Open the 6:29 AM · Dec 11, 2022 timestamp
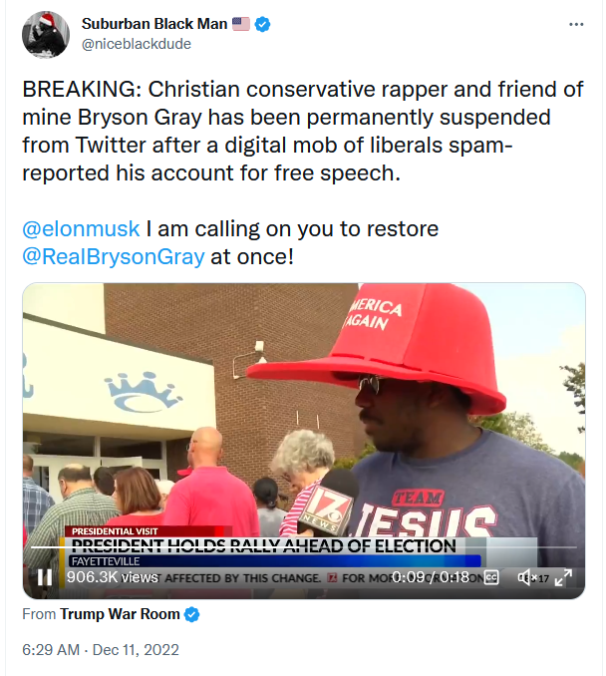 (101, 650)
